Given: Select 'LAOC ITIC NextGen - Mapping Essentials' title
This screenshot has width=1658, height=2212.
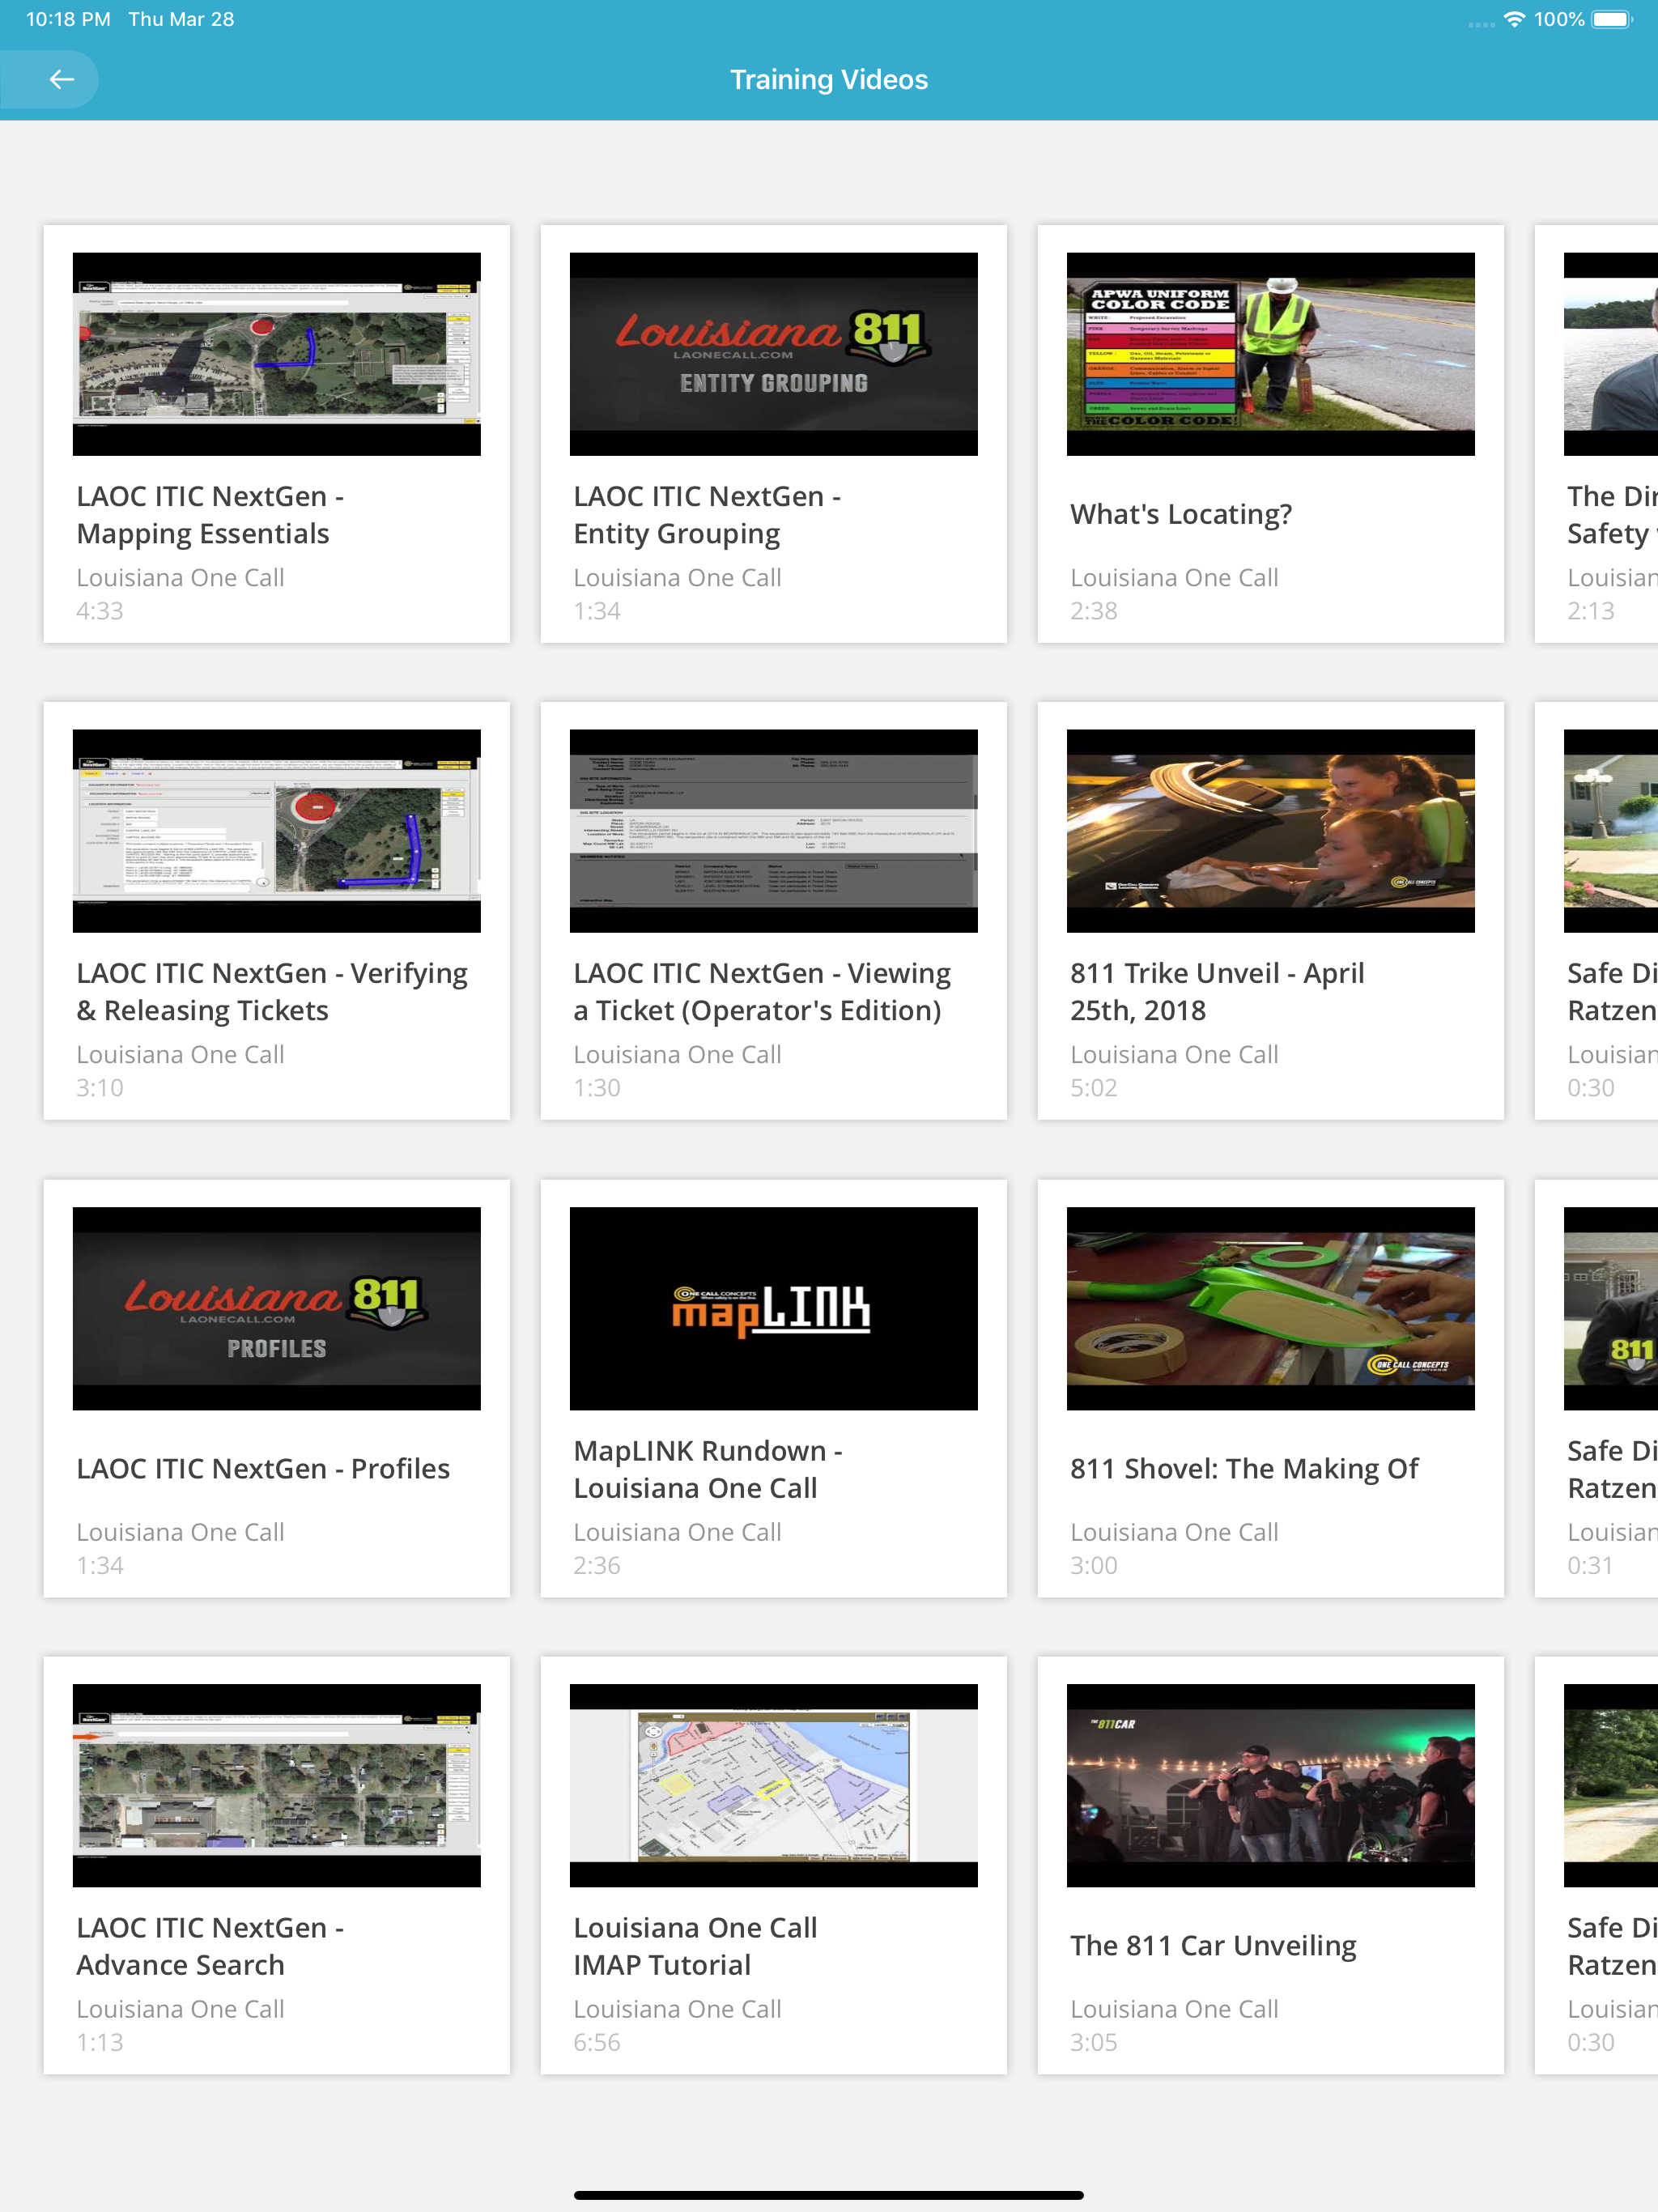Looking at the screenshot, I should (210, 515).
